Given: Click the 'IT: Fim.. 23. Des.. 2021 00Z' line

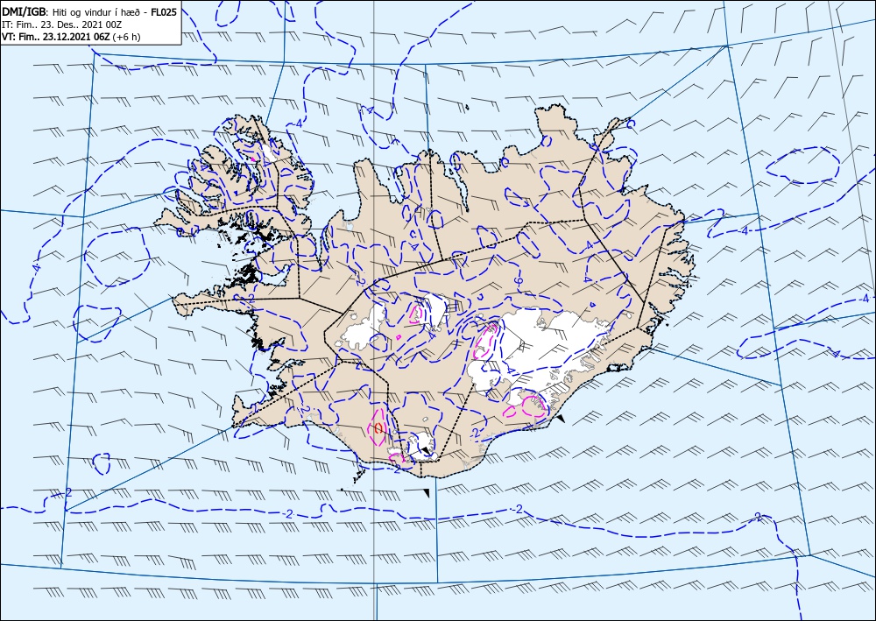Looking at the screenshot, I should pyautogui.click(x=62, y=25).
